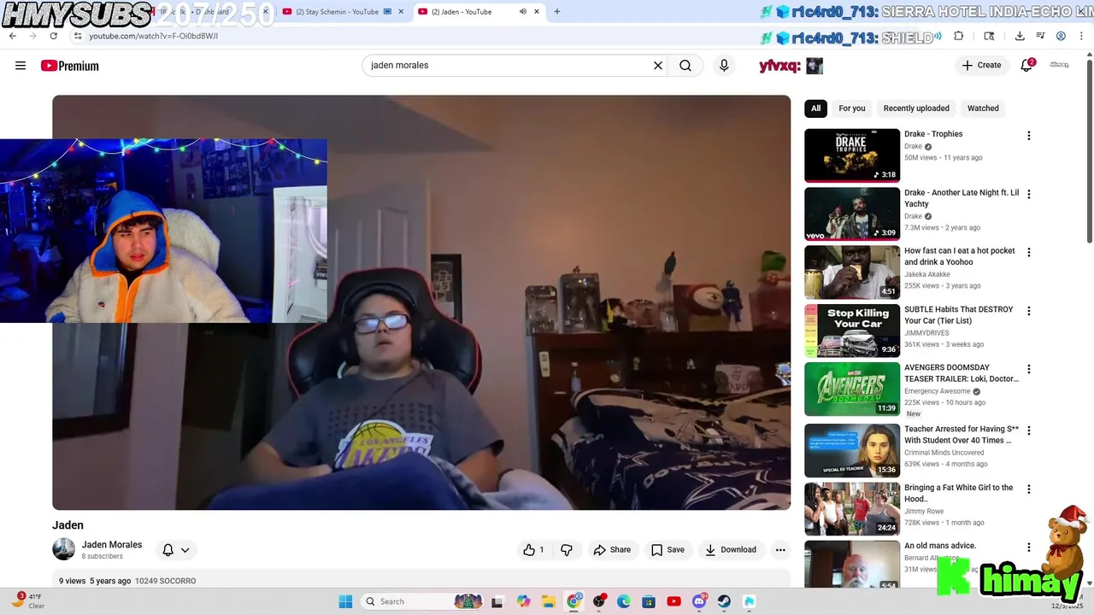Viewport: 1094px width, 615px height.
Task: Open Teacher Arrested video thumbnail
Action: [852, 450]
